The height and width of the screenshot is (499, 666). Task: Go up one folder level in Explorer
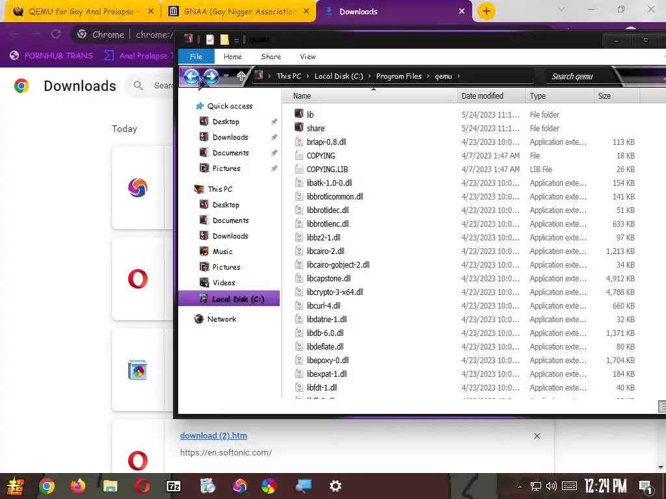tap(241, 77)
